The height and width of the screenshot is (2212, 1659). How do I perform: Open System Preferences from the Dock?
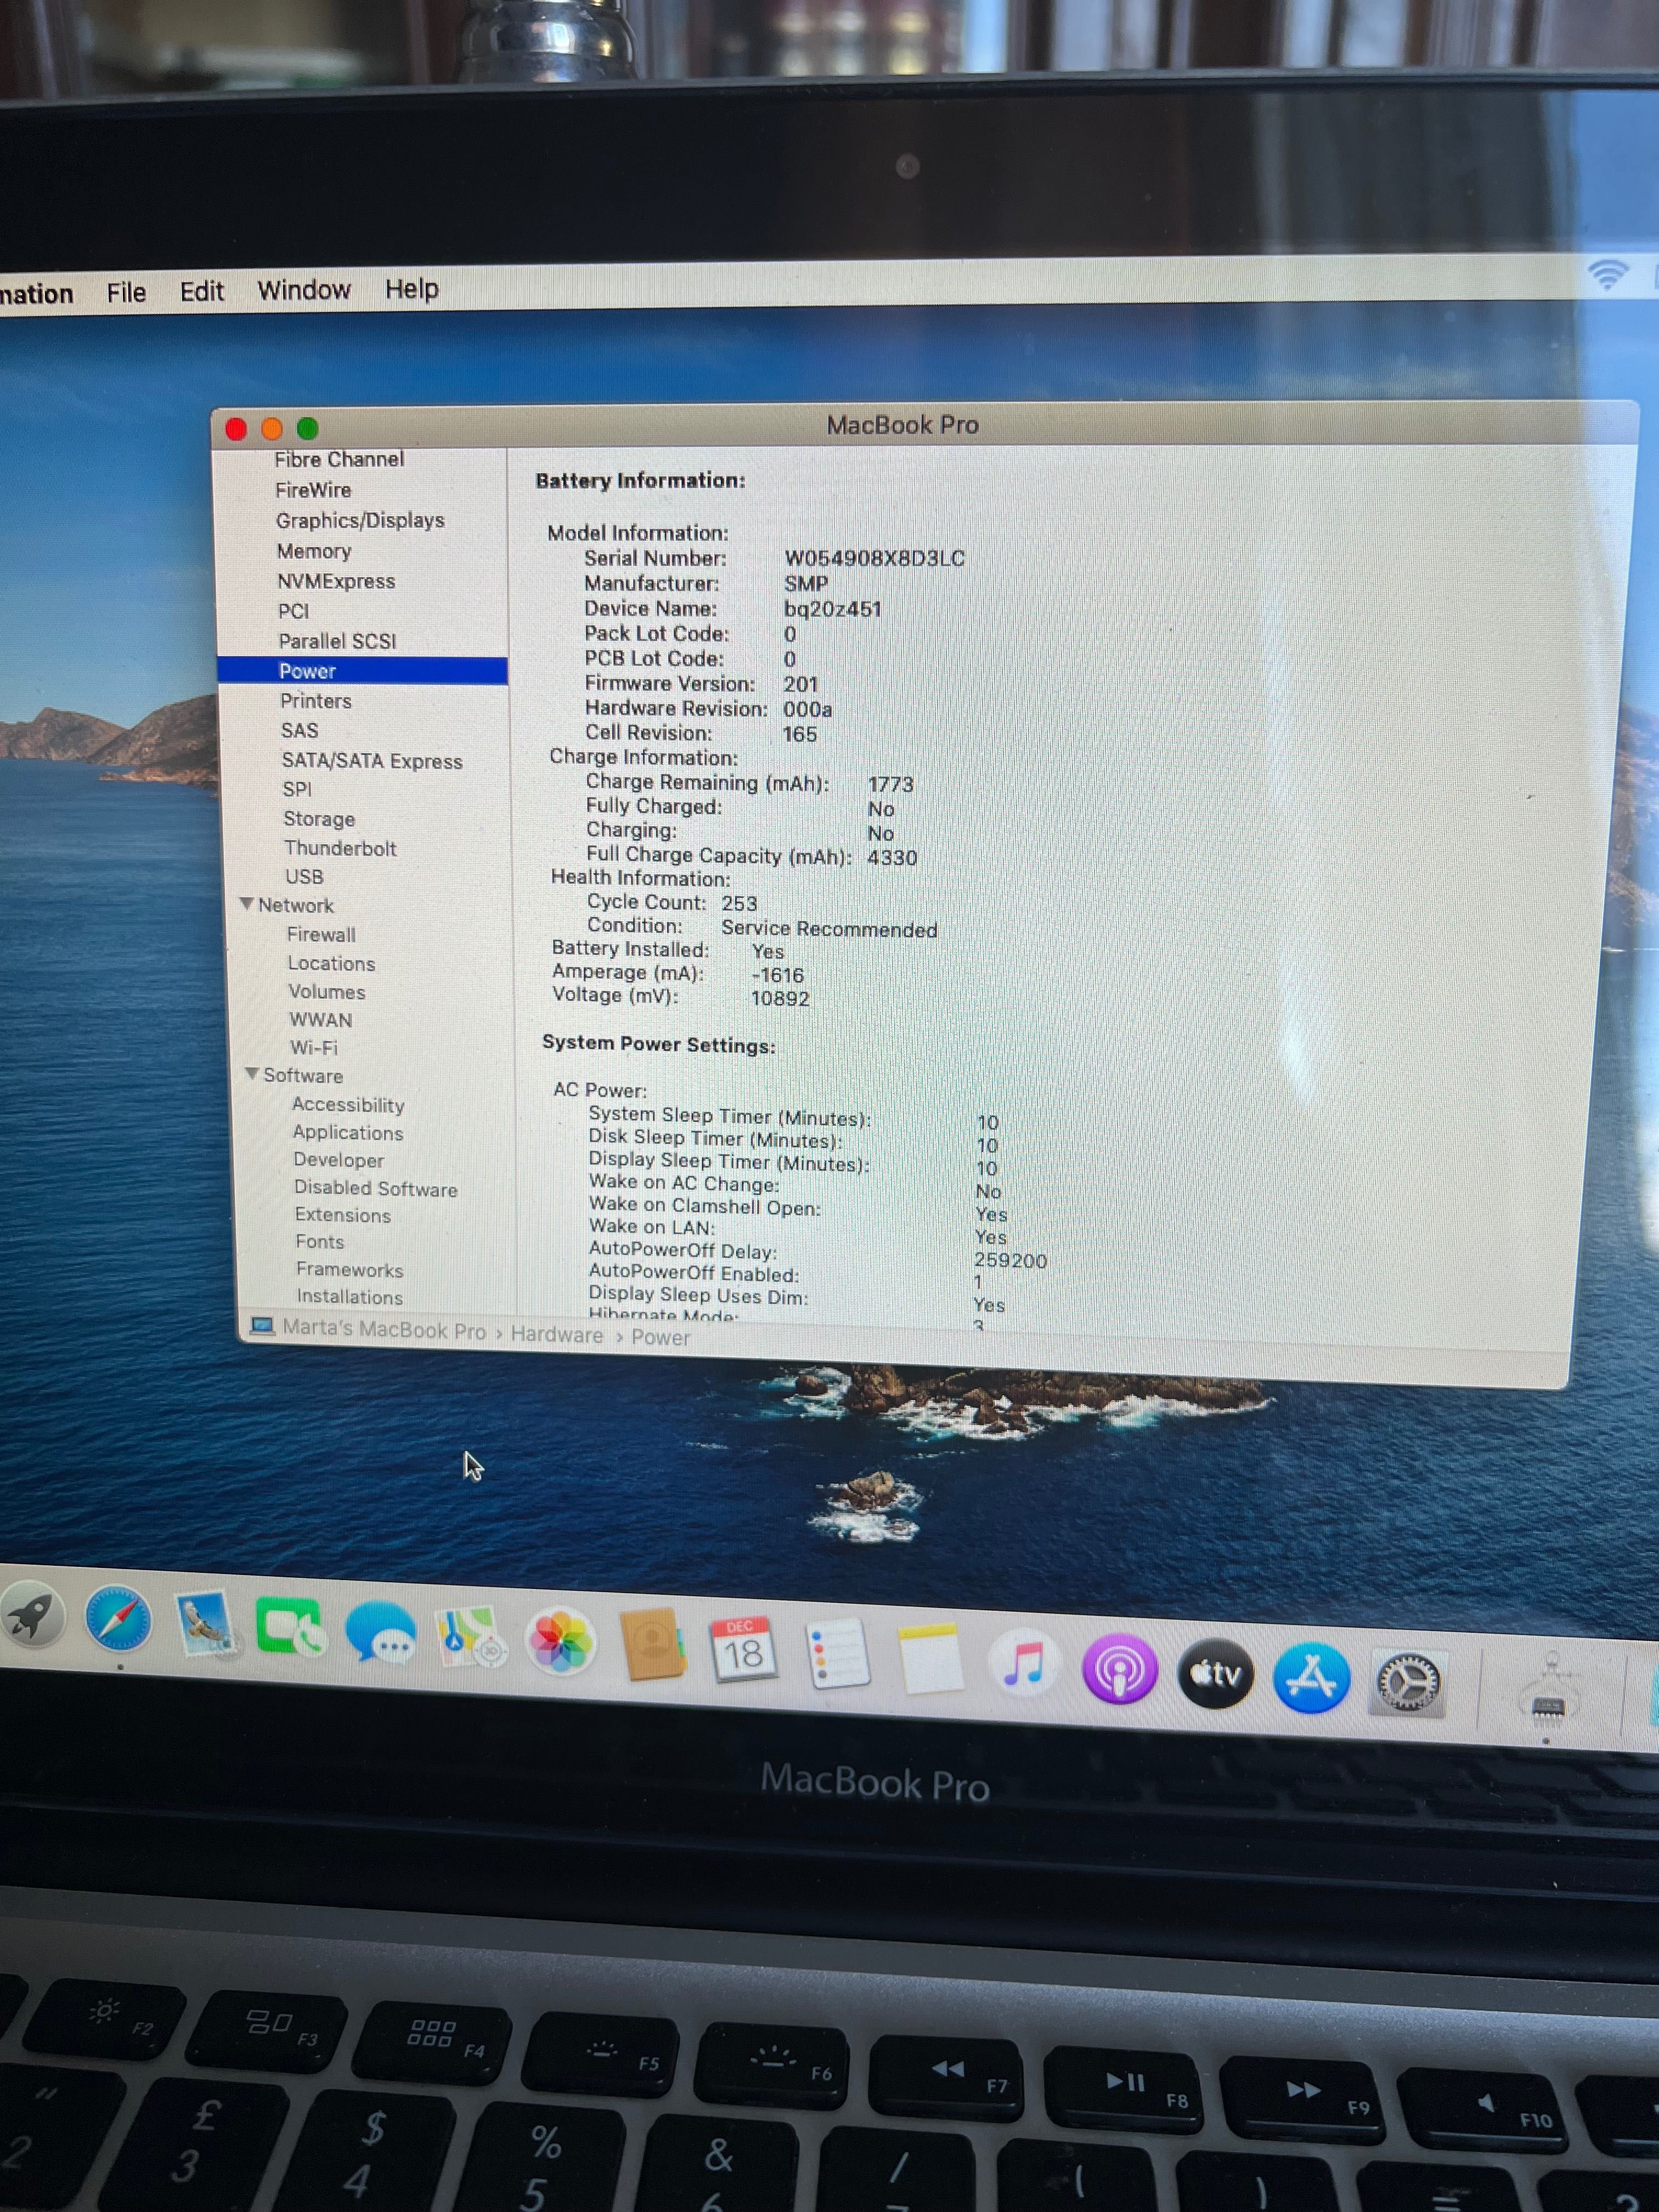coord(1407,1684)
